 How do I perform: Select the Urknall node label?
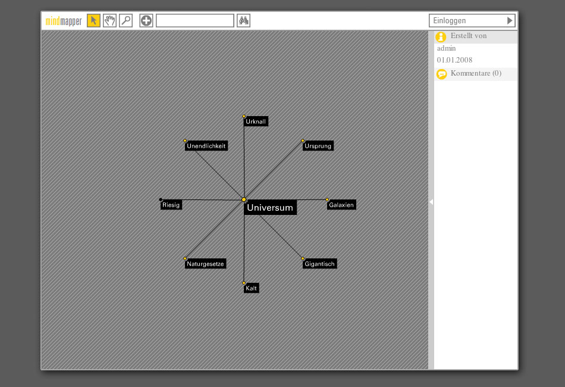256,121
